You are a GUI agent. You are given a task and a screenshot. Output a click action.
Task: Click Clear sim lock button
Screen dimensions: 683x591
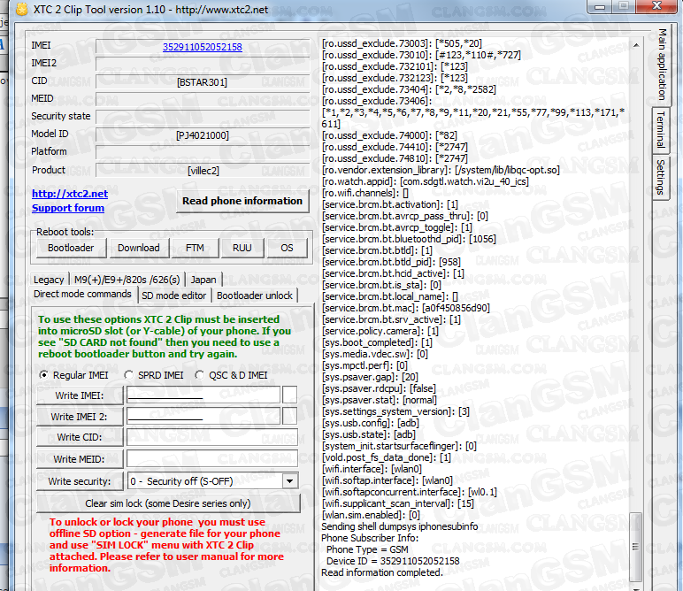coord(168,503)
